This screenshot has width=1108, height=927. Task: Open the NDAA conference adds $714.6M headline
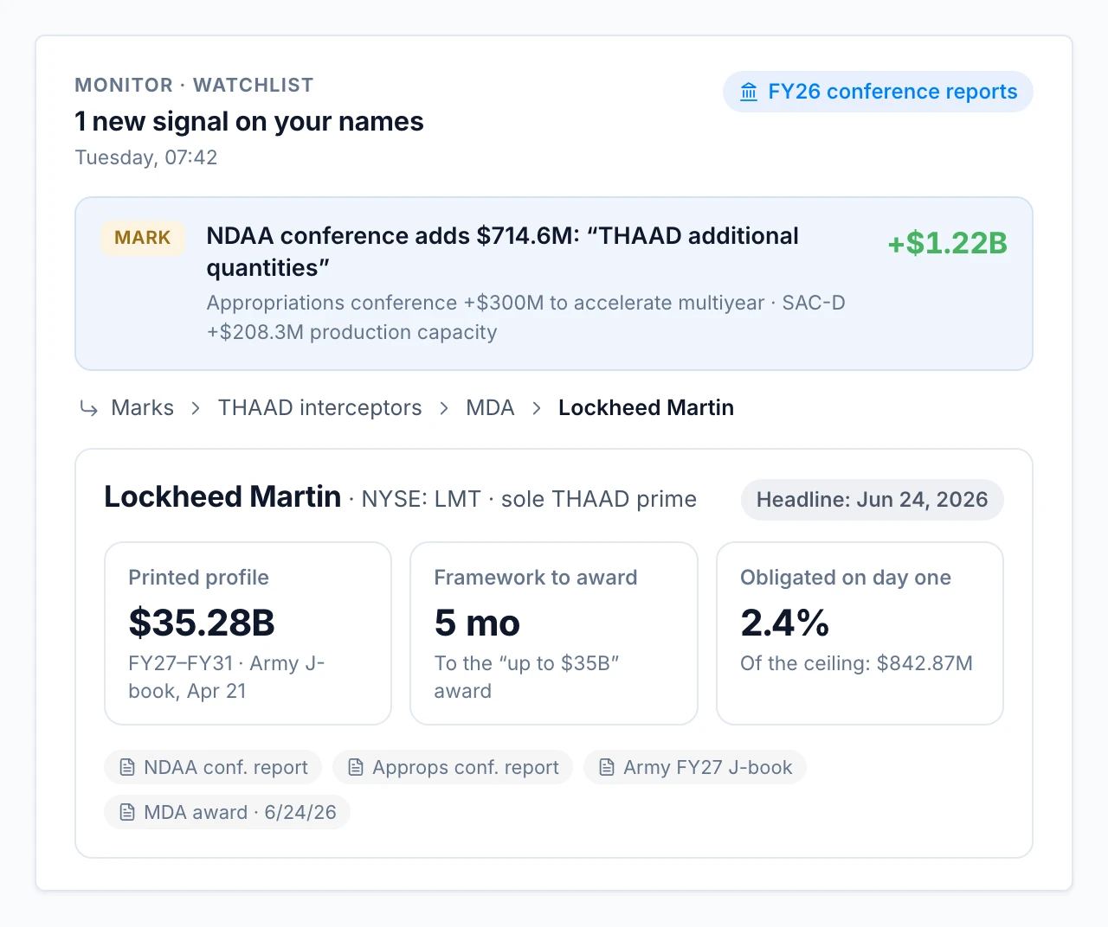pos(502,252)
